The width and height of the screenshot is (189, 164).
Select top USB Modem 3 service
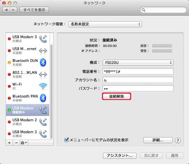28,39
